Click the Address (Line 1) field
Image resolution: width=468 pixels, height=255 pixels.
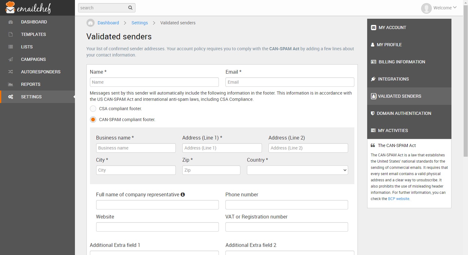(222, 148)
